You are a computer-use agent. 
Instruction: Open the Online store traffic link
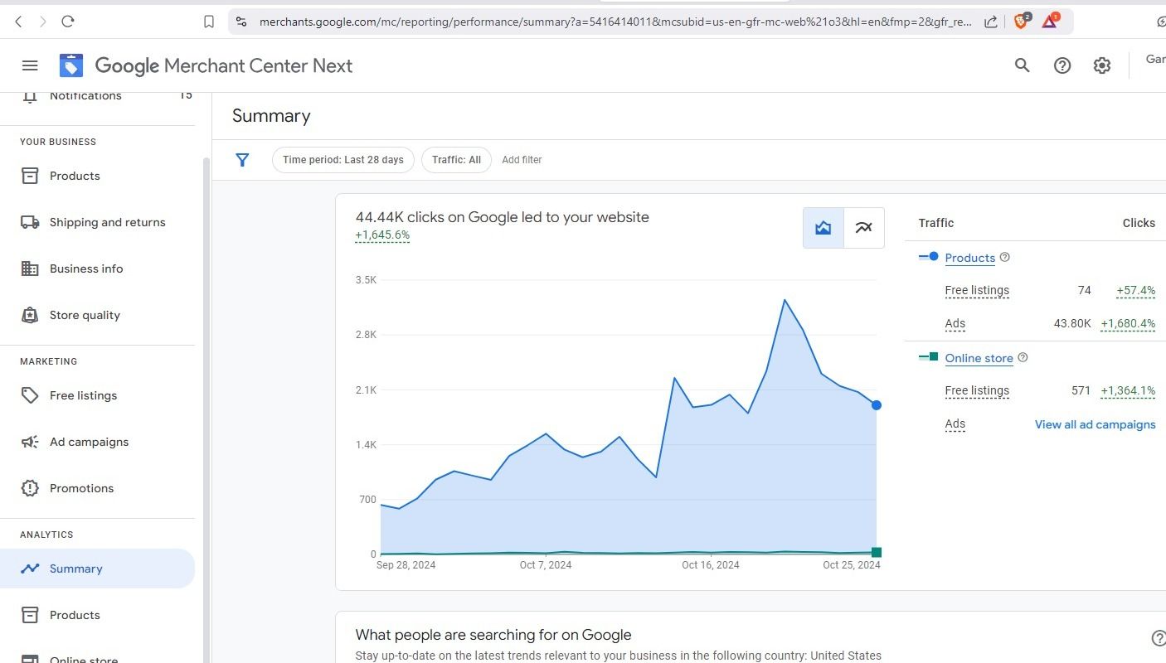tap(979, 358)
